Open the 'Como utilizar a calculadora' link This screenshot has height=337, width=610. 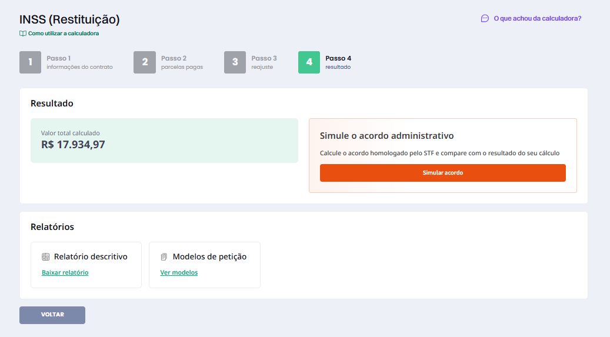click(64, 34)
